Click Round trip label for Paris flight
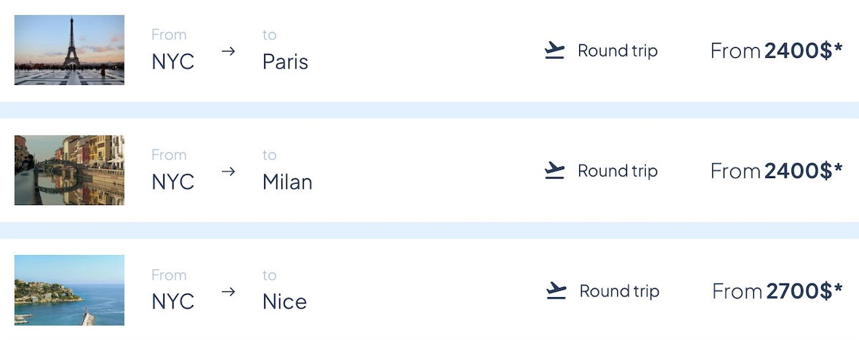Screen dimensions: 859x340 tap(617, 51)
